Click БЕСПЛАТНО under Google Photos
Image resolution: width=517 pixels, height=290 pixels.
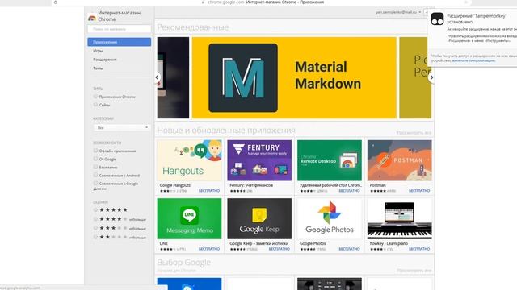(349, 249)
